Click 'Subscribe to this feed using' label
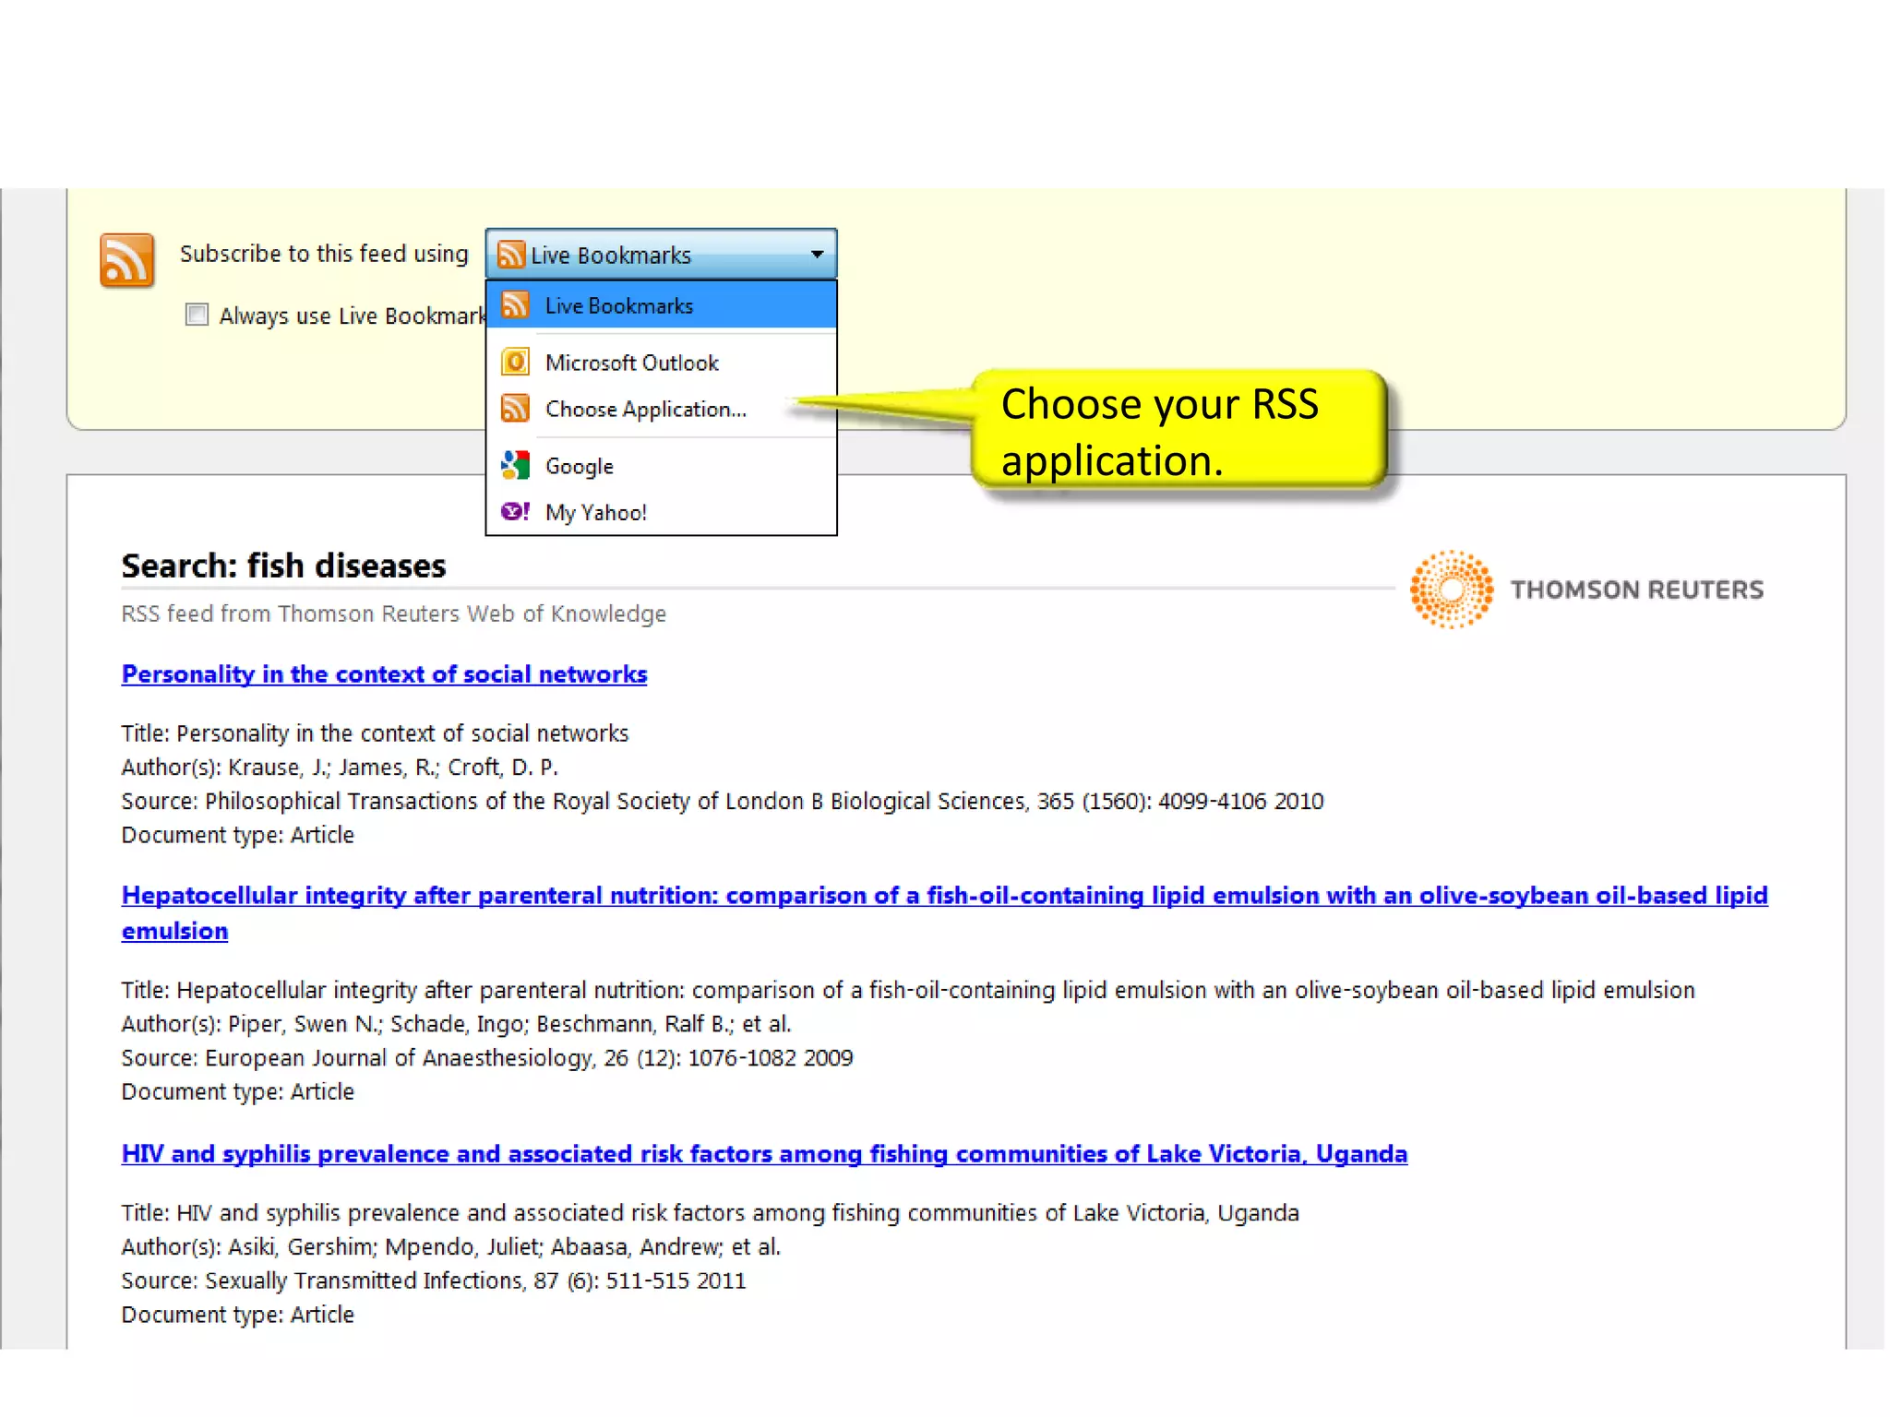 click(324, 254)
